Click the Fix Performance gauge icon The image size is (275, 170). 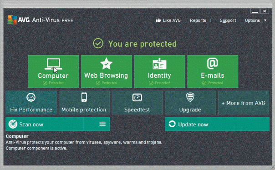click(x=31, y=97)
